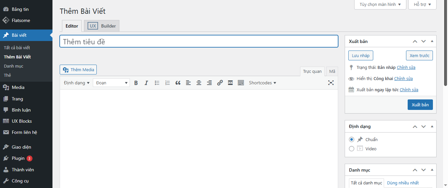Image resolution: width=448 pixels, height=188 pixels.
Task: Switch to the Mã code editor tab
Action: coord(332,72)
